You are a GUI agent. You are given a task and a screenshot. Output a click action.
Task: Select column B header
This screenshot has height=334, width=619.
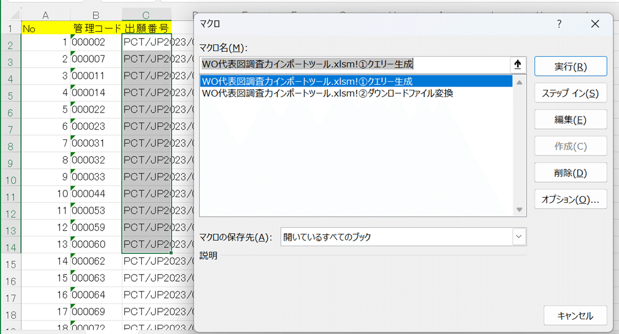(96, 15)
